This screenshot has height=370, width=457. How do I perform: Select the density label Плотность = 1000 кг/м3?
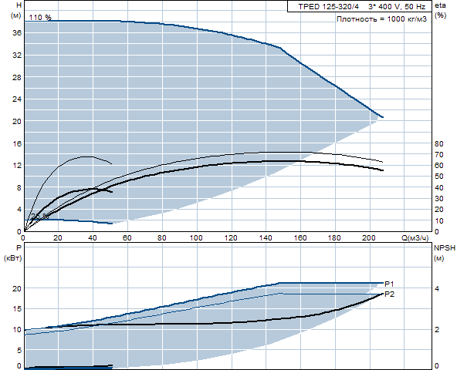[x=381, y=19]
